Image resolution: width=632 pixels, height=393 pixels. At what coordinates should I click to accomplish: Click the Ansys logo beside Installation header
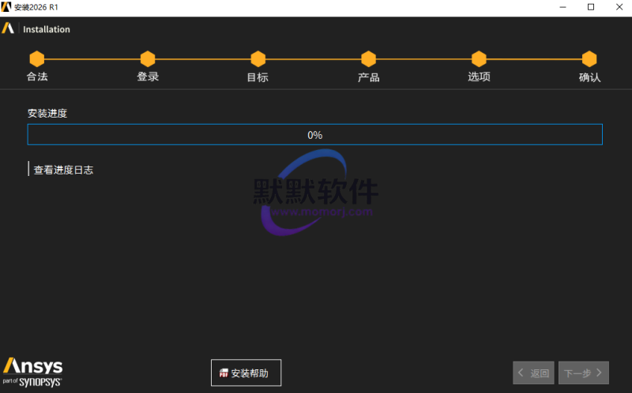coord(8,29)
